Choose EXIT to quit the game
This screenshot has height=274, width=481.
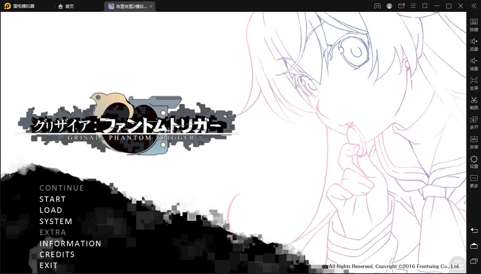click(x=48, y=266)
